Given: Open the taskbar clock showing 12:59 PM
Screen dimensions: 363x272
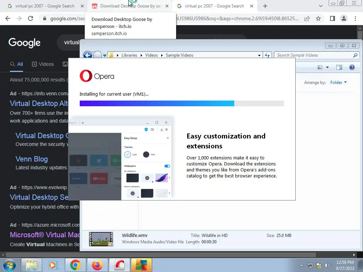Looking at the screenshot, I should point(345,265).
